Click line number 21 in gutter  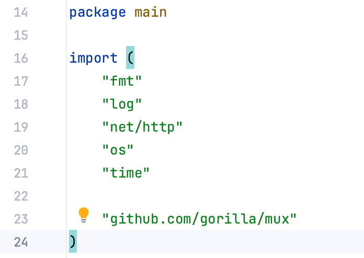21,173
